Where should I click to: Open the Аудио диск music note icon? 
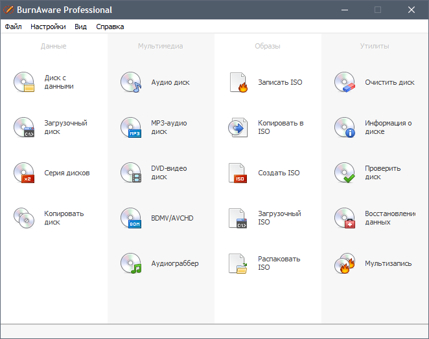pos(131,82)
